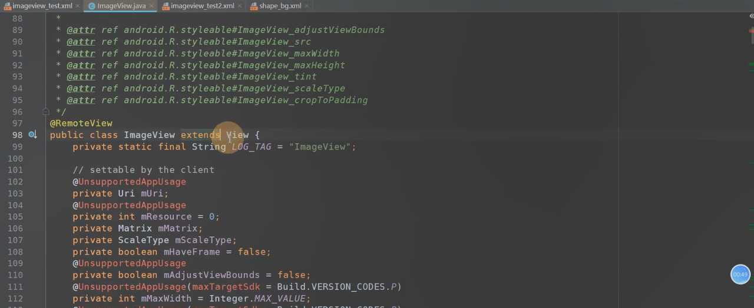Click VERSION_CODES on line 111
This screenshot has width=754, height=308.
[x=348, y=287]
